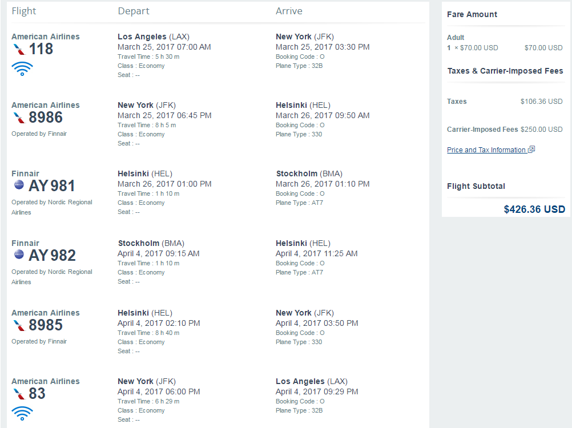Click the flight number 8985
The height and width of the screenshot is (428, 572).
pos(46,325)
